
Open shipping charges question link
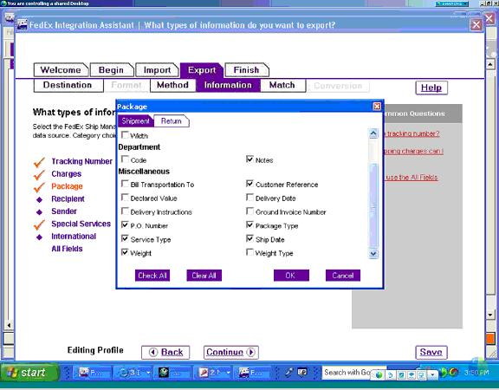tap(413, 151)
